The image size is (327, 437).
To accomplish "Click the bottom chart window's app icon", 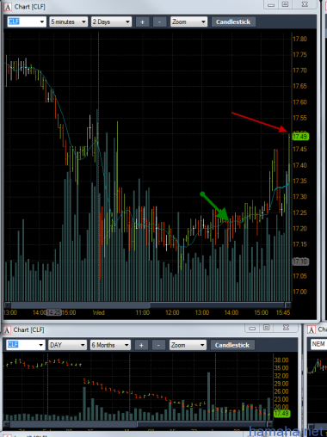I will click(7, 330).
